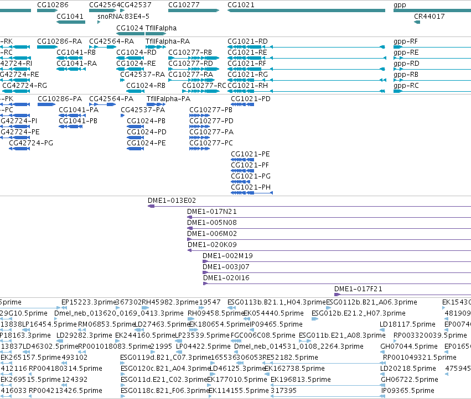This screenshot has width=471, height=399.
Task: Click the CG42724-RG transcript label
Action: [x=25, y=86]
